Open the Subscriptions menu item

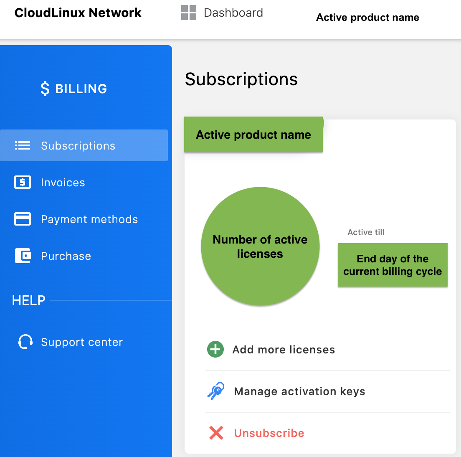[78, 146]
